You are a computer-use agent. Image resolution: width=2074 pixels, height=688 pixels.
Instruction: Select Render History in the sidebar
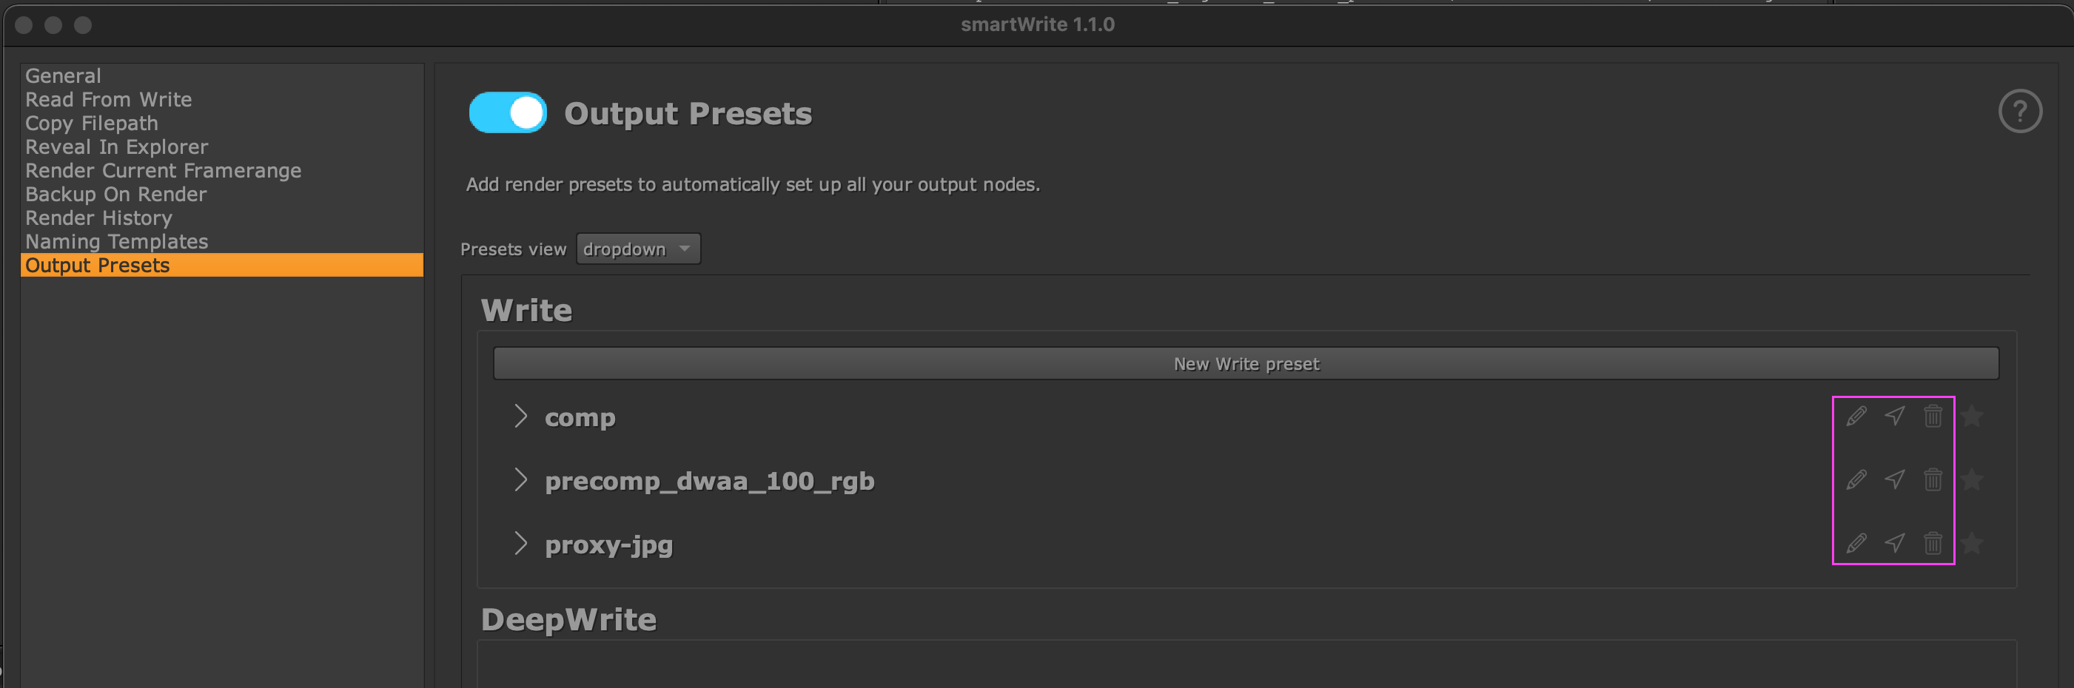(x=98, y=217)
